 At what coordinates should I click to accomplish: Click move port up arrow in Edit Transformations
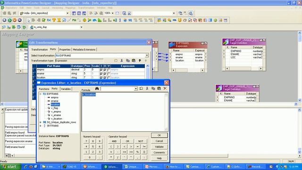140,60
